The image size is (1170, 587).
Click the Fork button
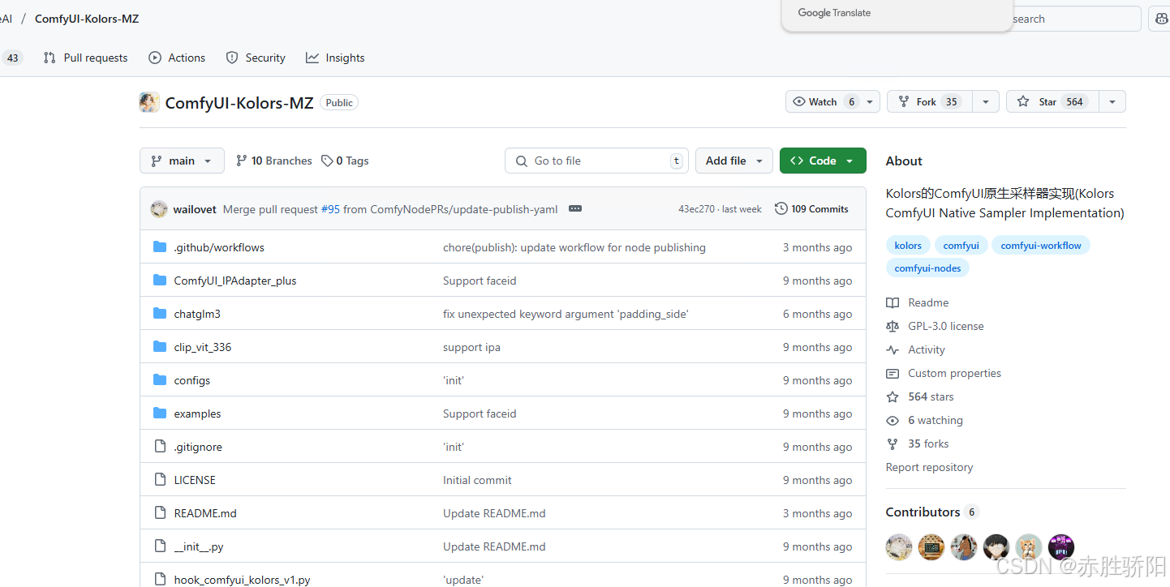click(x=930, y=101)
